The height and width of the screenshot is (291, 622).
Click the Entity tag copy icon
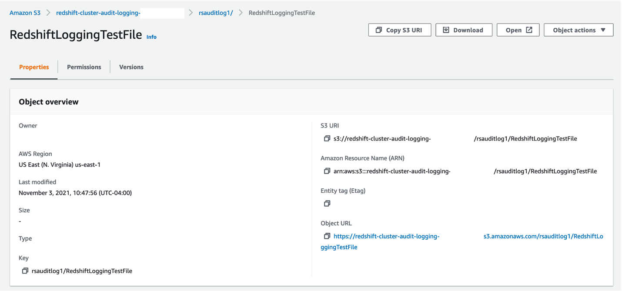click(x=327, y=204)
